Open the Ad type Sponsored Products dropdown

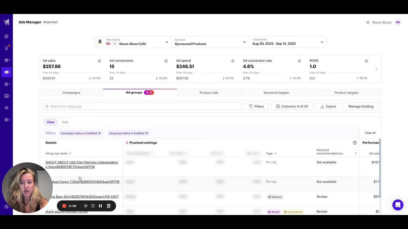(210, 42)
